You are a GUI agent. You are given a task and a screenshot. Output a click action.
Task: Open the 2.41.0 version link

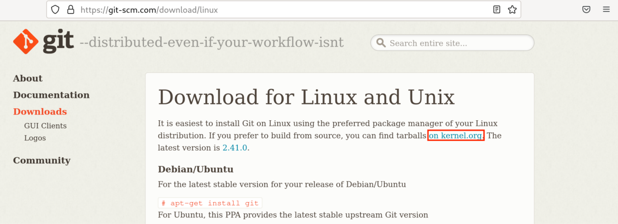pyautogui.click(x=235, y=148)
